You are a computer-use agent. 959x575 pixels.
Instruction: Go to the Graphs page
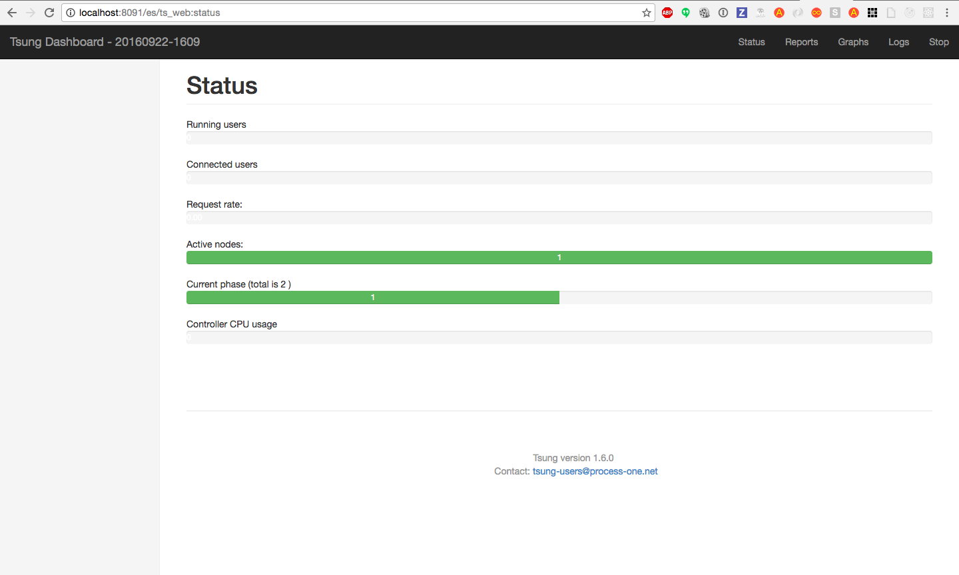pyautogui.click(x=853, y=42)
